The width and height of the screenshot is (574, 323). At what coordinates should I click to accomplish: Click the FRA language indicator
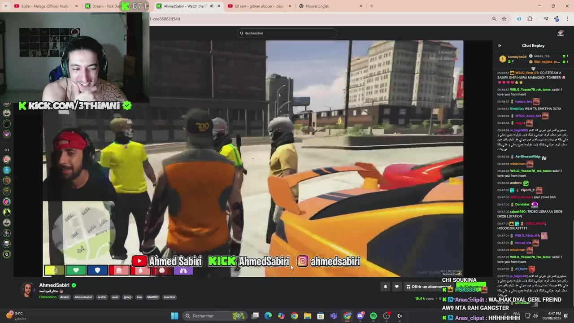(x=516, y=314)
